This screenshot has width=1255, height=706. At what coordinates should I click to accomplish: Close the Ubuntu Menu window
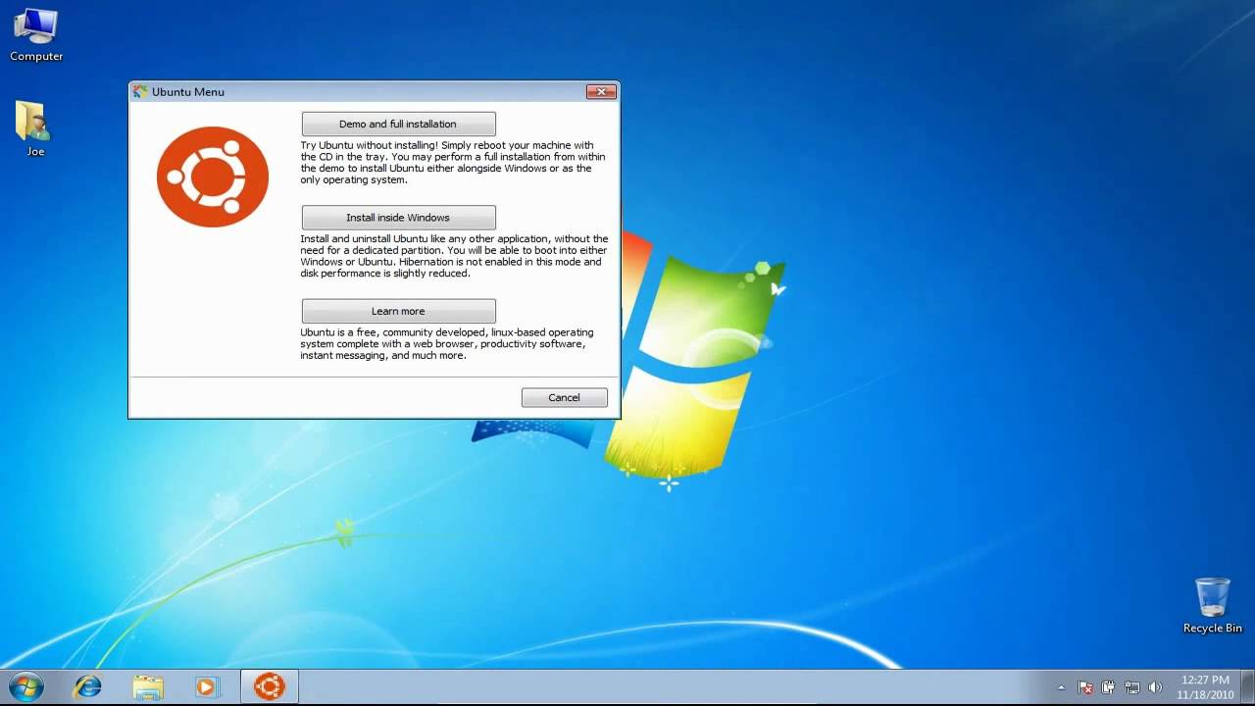pyautogui.click(x=601, y=92)
